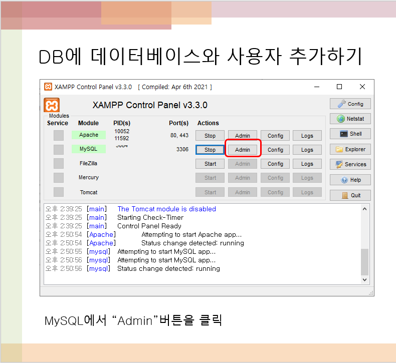View Apache Logs
The width and height of the screenshot is (396, 363).
coord(307,136)
